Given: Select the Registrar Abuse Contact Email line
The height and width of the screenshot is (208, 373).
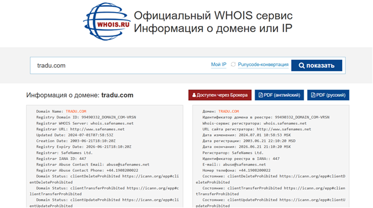Looking at the screenshot, I should tap(93, 164).
